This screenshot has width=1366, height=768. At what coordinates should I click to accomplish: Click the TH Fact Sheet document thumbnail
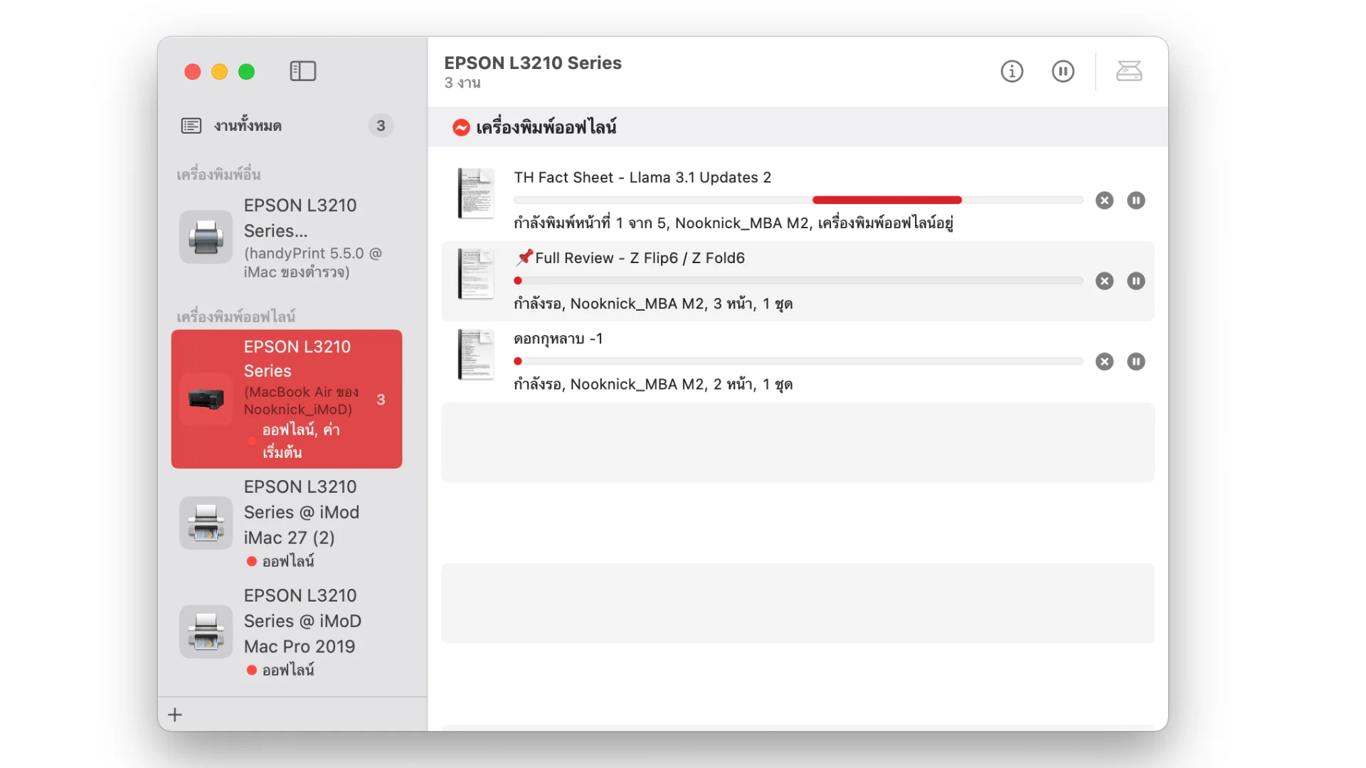tap(475, 193)
